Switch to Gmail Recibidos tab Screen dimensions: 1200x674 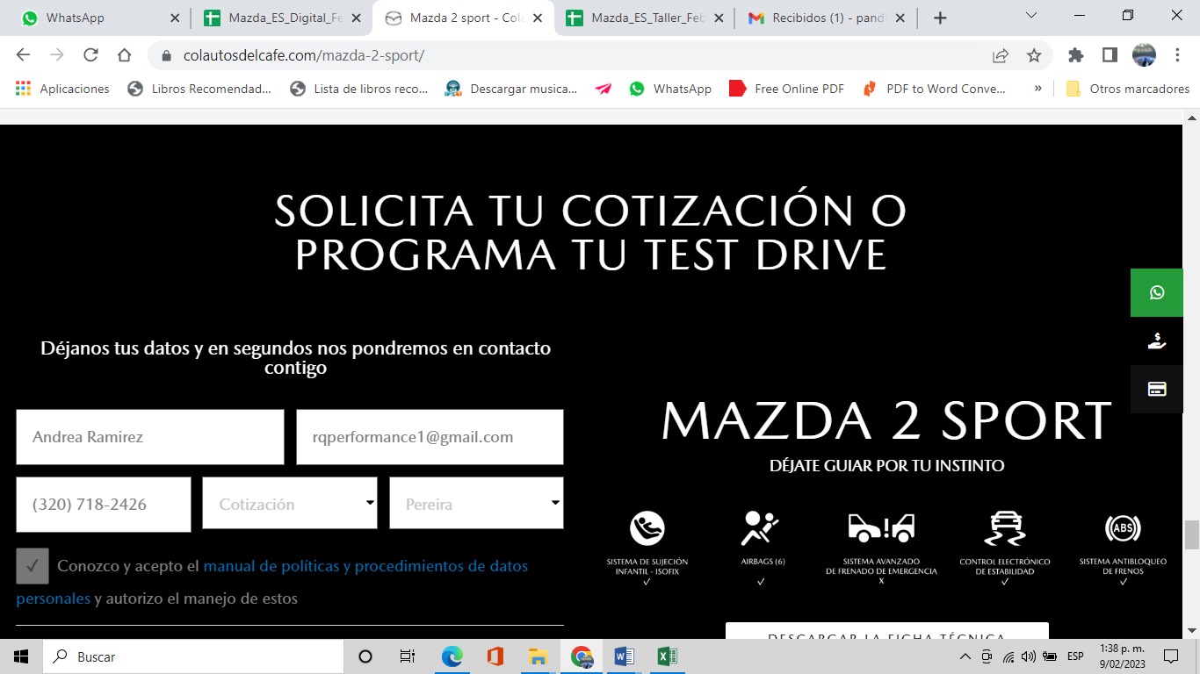click(x=825, y=18)
